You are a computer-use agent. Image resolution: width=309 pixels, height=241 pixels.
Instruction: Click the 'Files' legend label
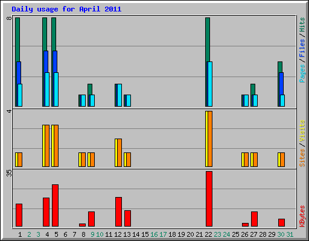pyautogui.click(x=302, y=48)
